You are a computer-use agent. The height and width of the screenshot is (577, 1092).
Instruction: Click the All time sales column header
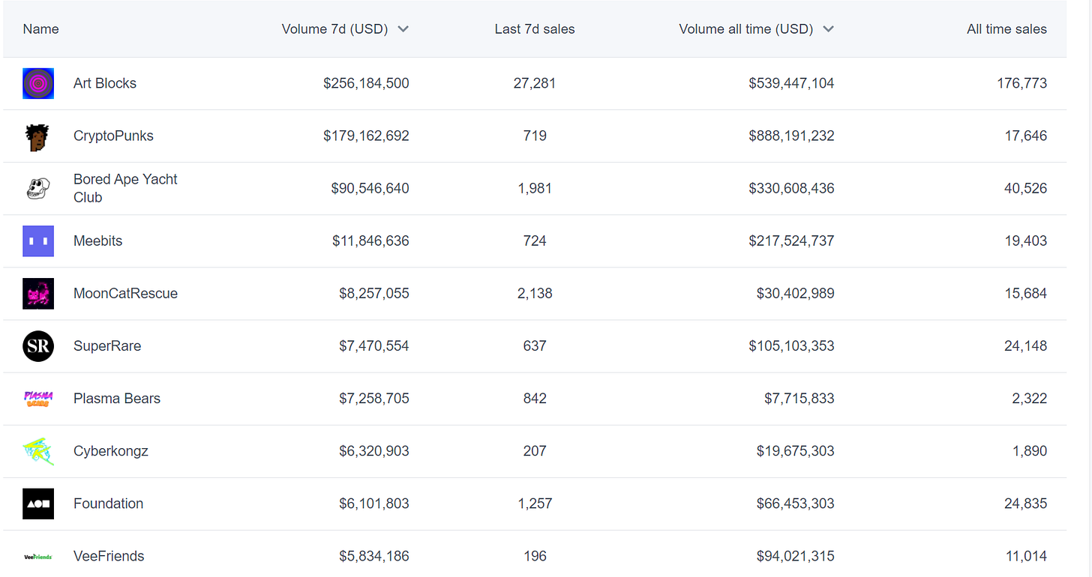[1006, 29]
